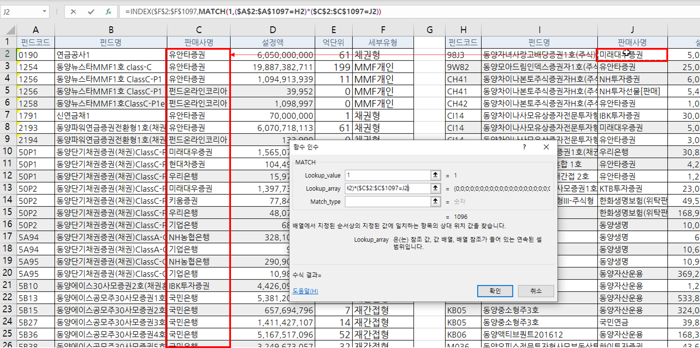
Task: Click cell D3 value 19,887,382,711
Action: 273,67
